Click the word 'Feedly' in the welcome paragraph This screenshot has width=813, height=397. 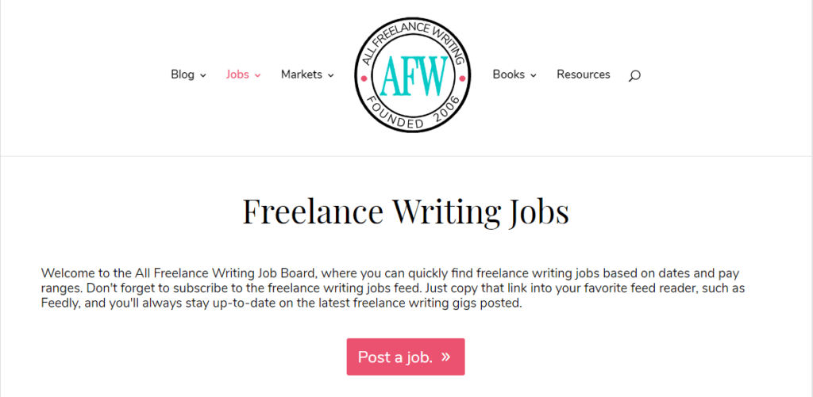pyautogui.click(x=60, y=303)
